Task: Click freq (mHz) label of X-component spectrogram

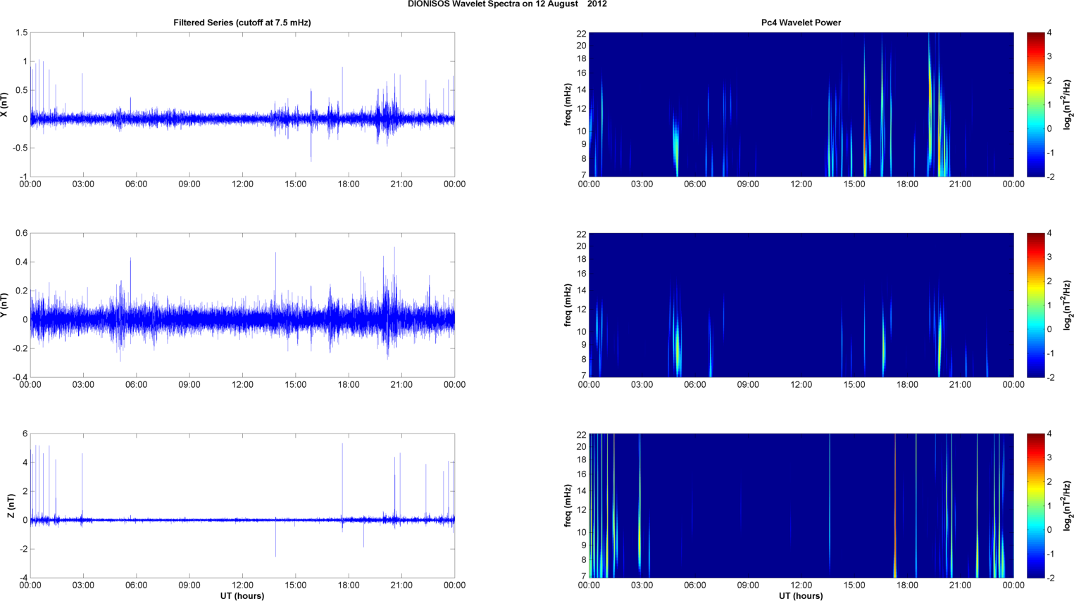Action: (568, 105)
